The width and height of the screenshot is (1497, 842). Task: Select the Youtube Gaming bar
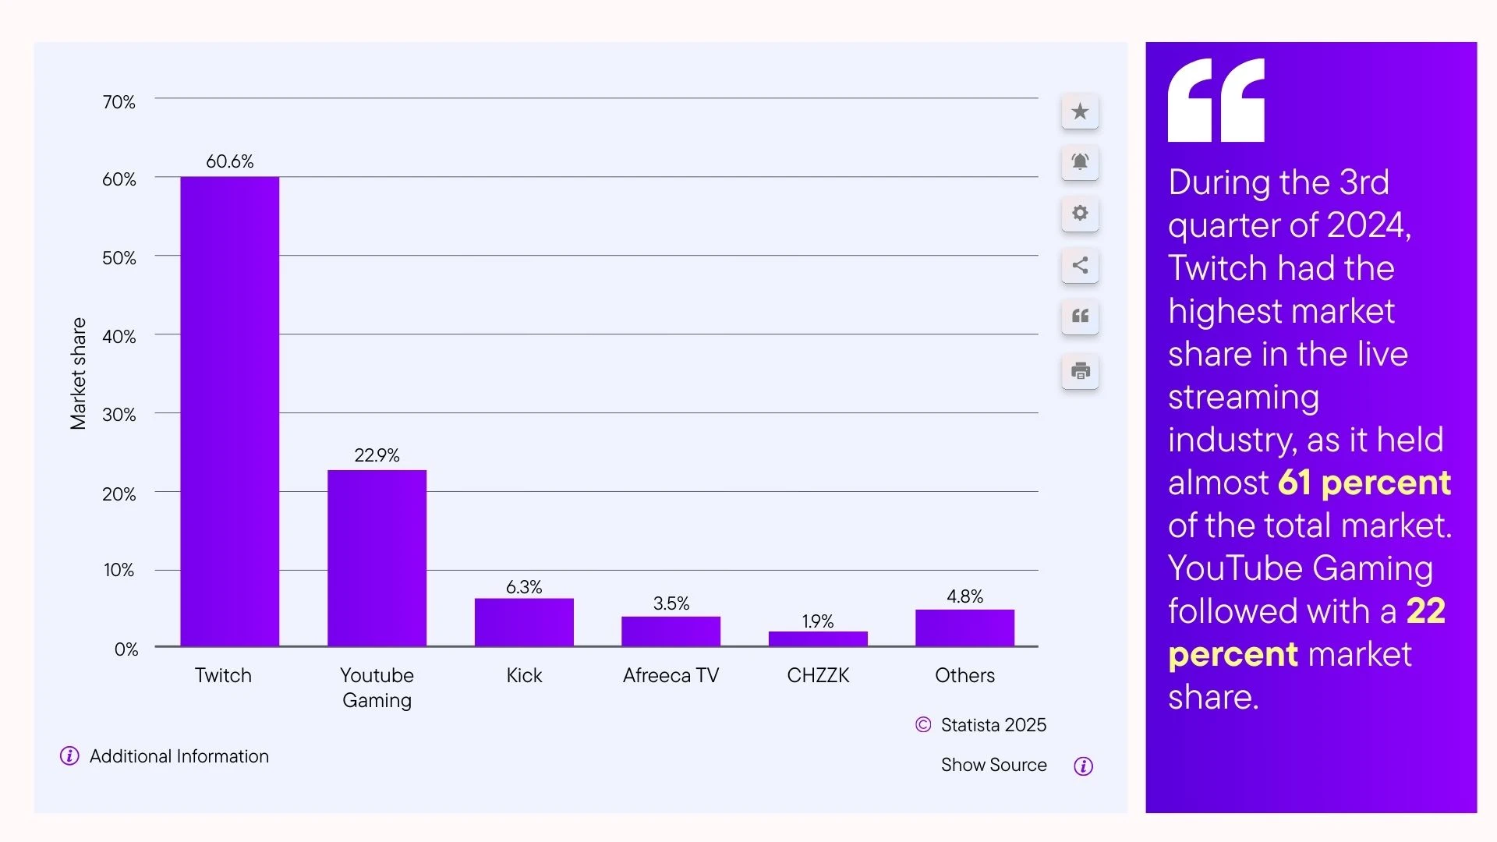(x=377, y=558)
